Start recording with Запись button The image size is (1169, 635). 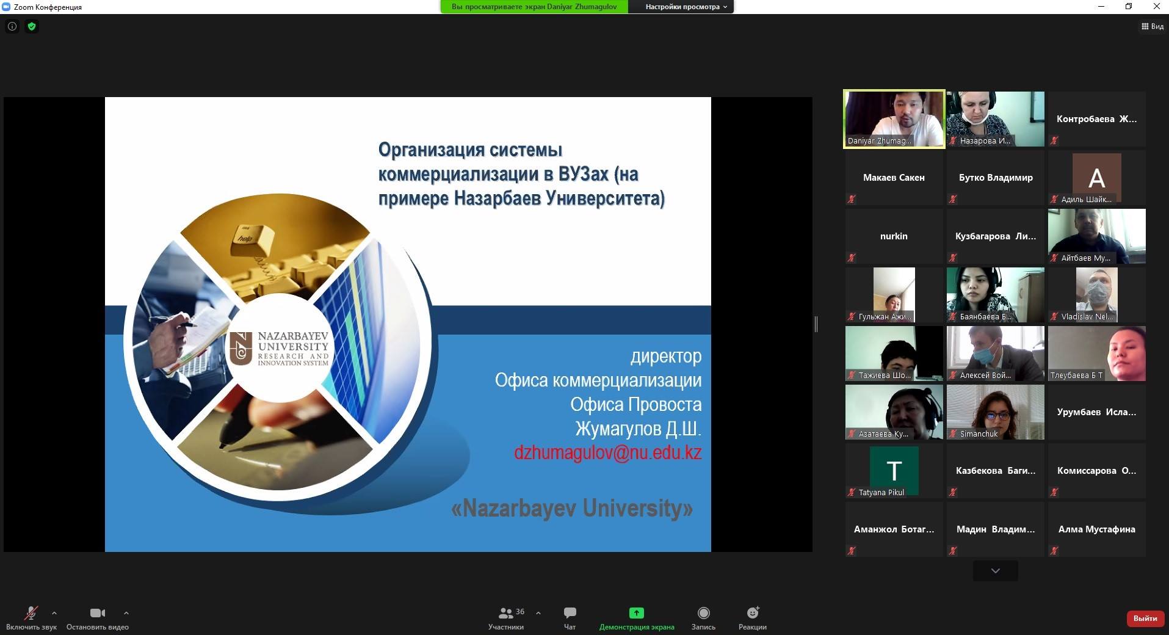(703, 617)
